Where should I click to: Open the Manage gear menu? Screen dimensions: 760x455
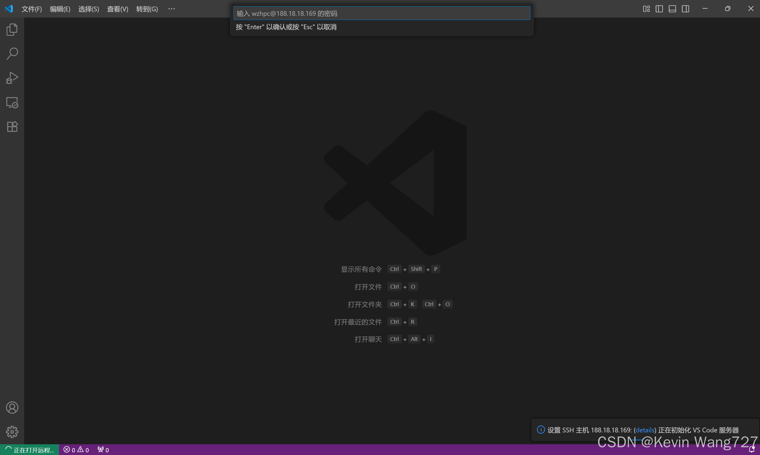click(x=12, y=432)
